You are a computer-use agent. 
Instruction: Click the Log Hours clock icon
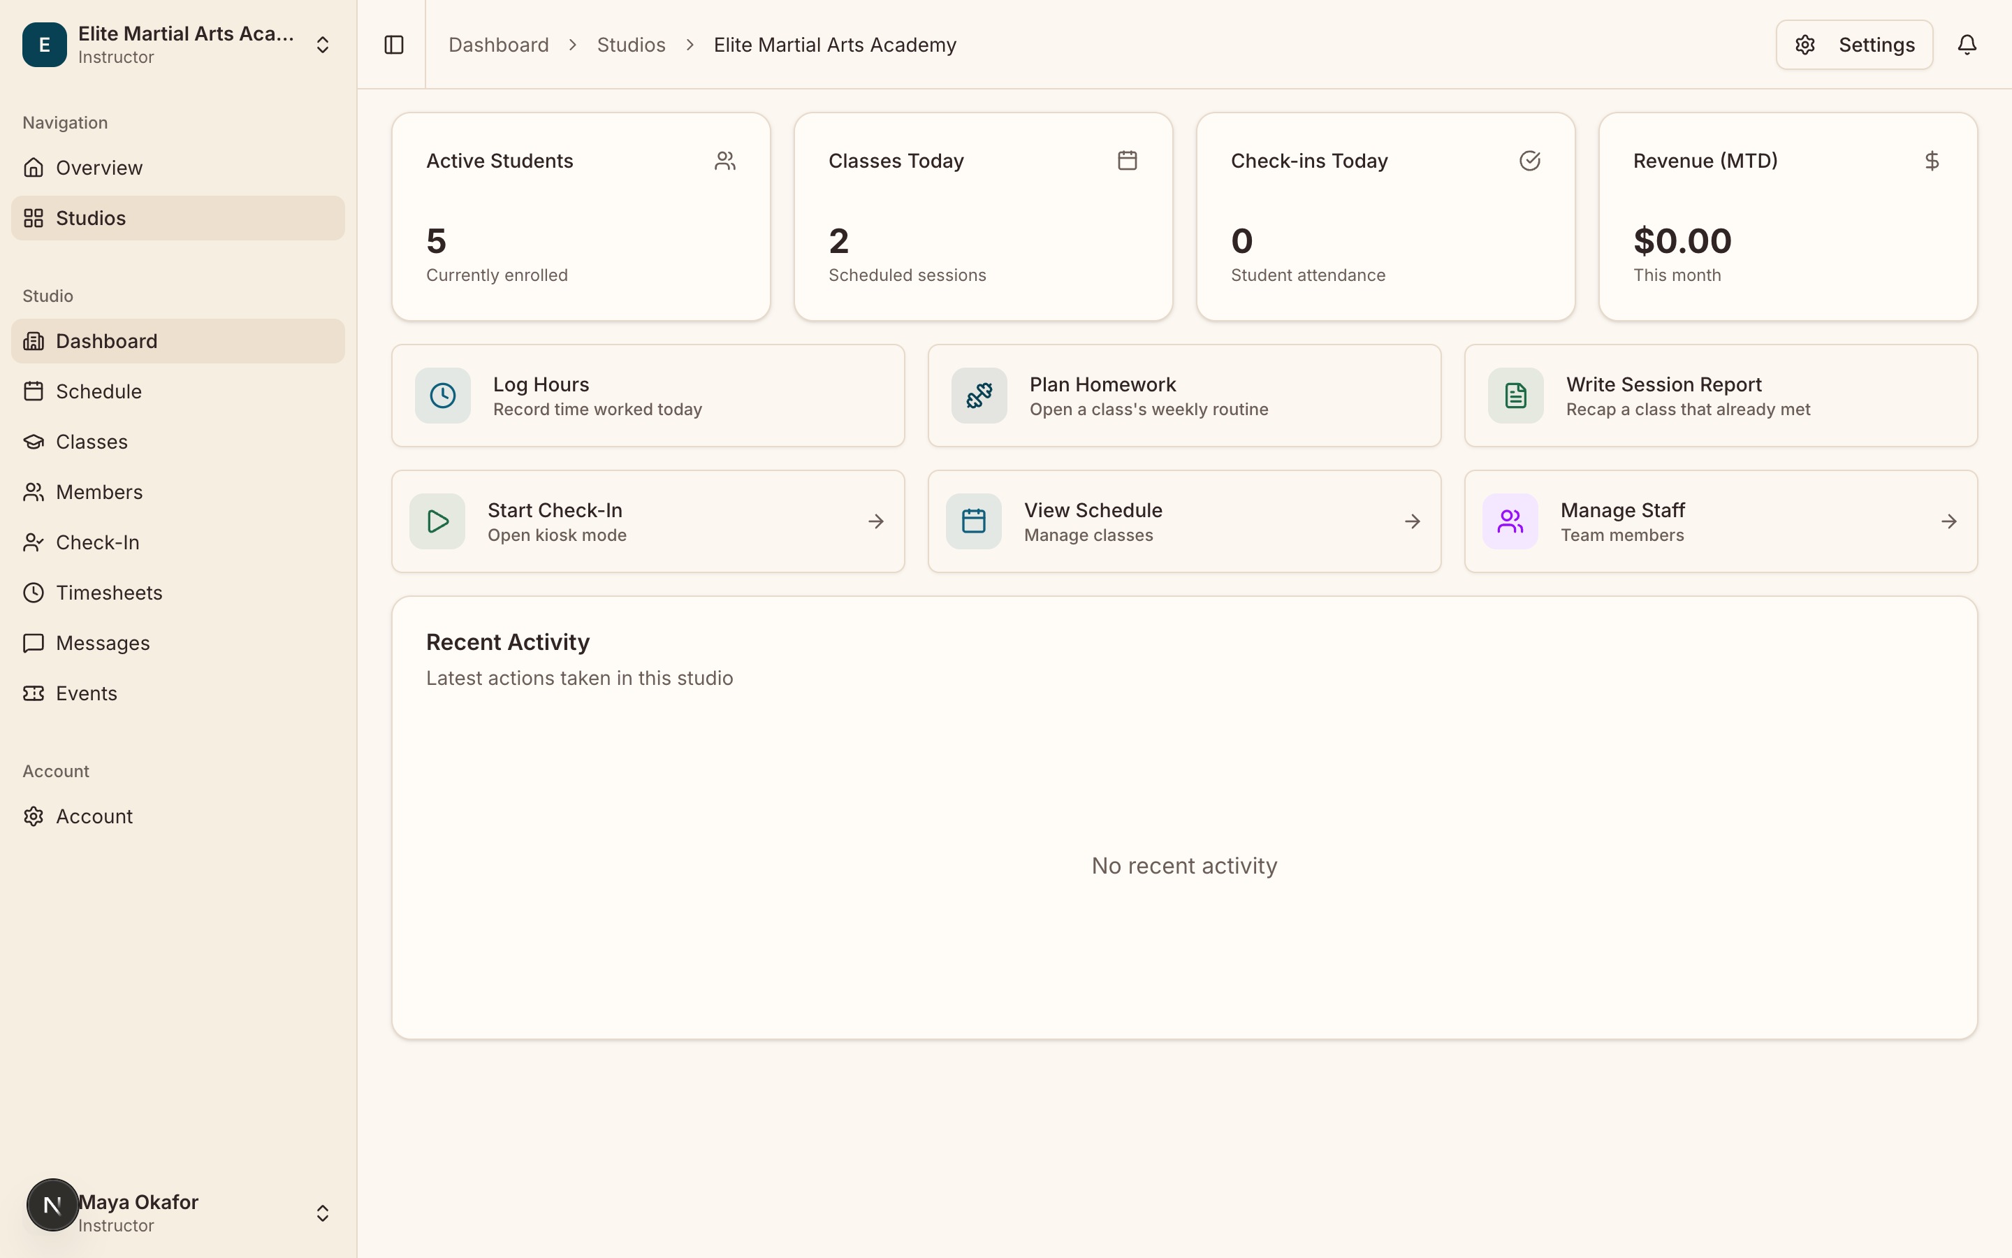[x=442, y=395]
